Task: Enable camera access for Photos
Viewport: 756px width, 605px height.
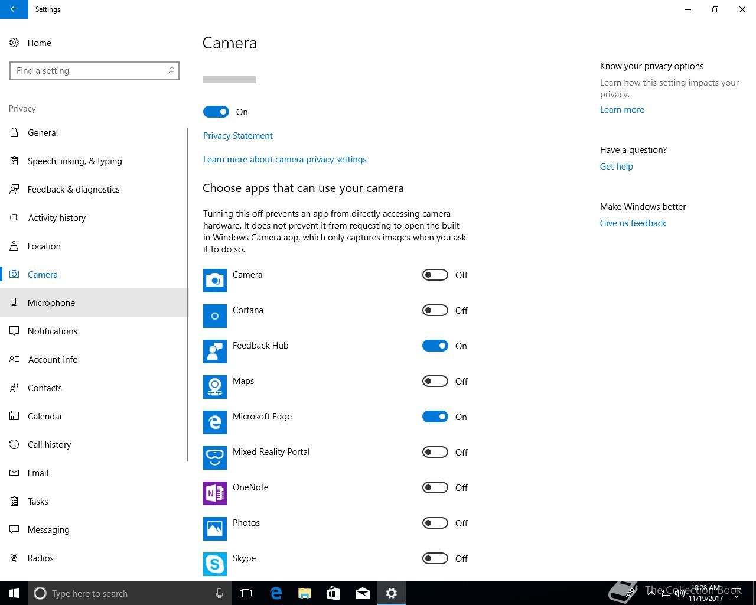Action: (x=435, y=523)
